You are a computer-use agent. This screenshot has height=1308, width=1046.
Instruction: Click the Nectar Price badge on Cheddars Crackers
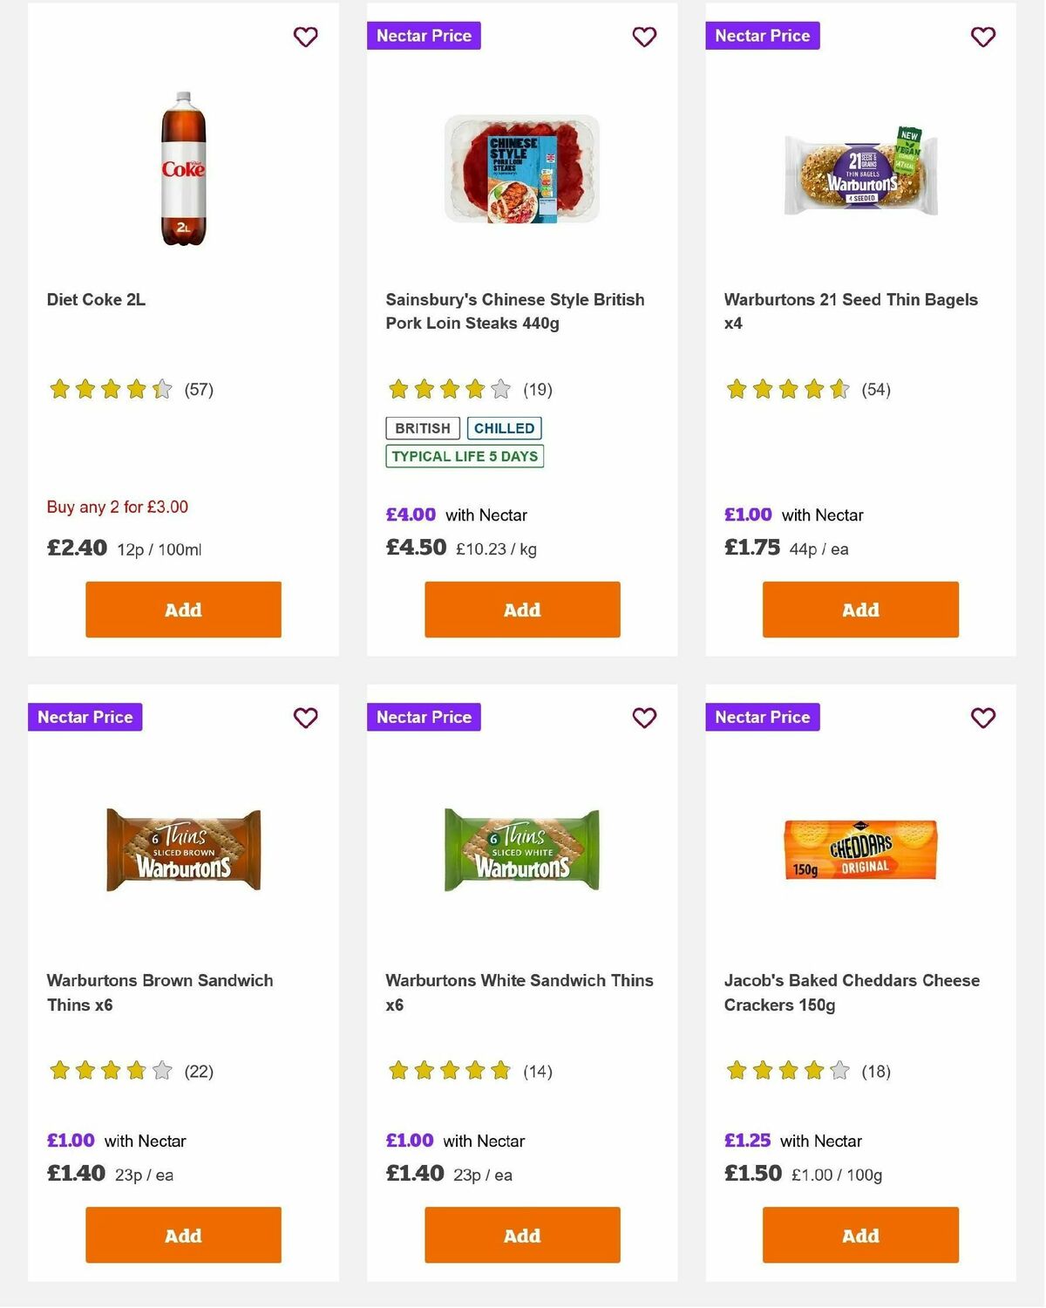763,717
